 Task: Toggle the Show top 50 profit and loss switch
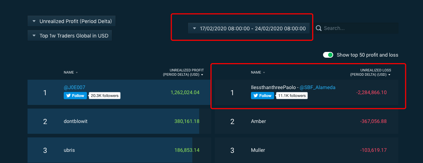[328, 55]
